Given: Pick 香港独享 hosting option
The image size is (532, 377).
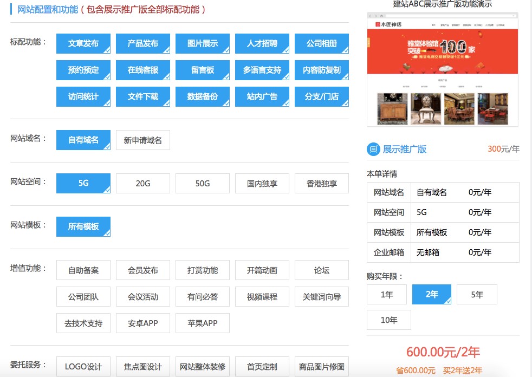Looking at the screenshot, I should click(321, 183).
